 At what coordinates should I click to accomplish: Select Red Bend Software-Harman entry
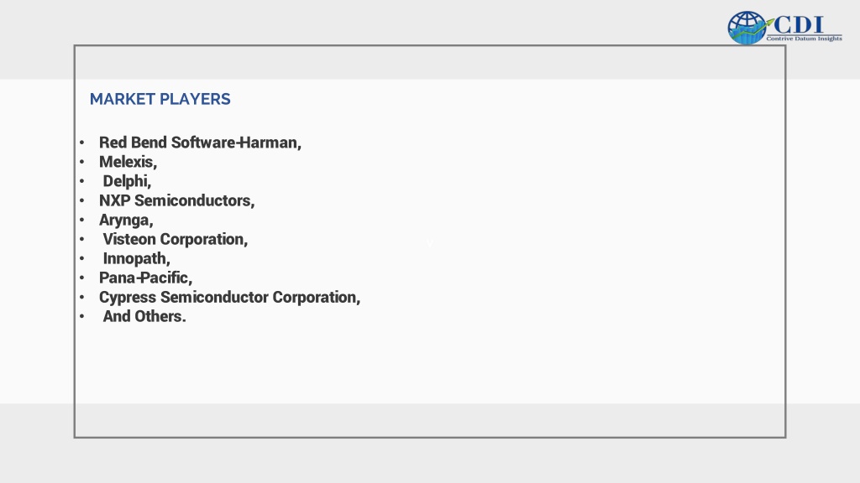tap(200, 143)
